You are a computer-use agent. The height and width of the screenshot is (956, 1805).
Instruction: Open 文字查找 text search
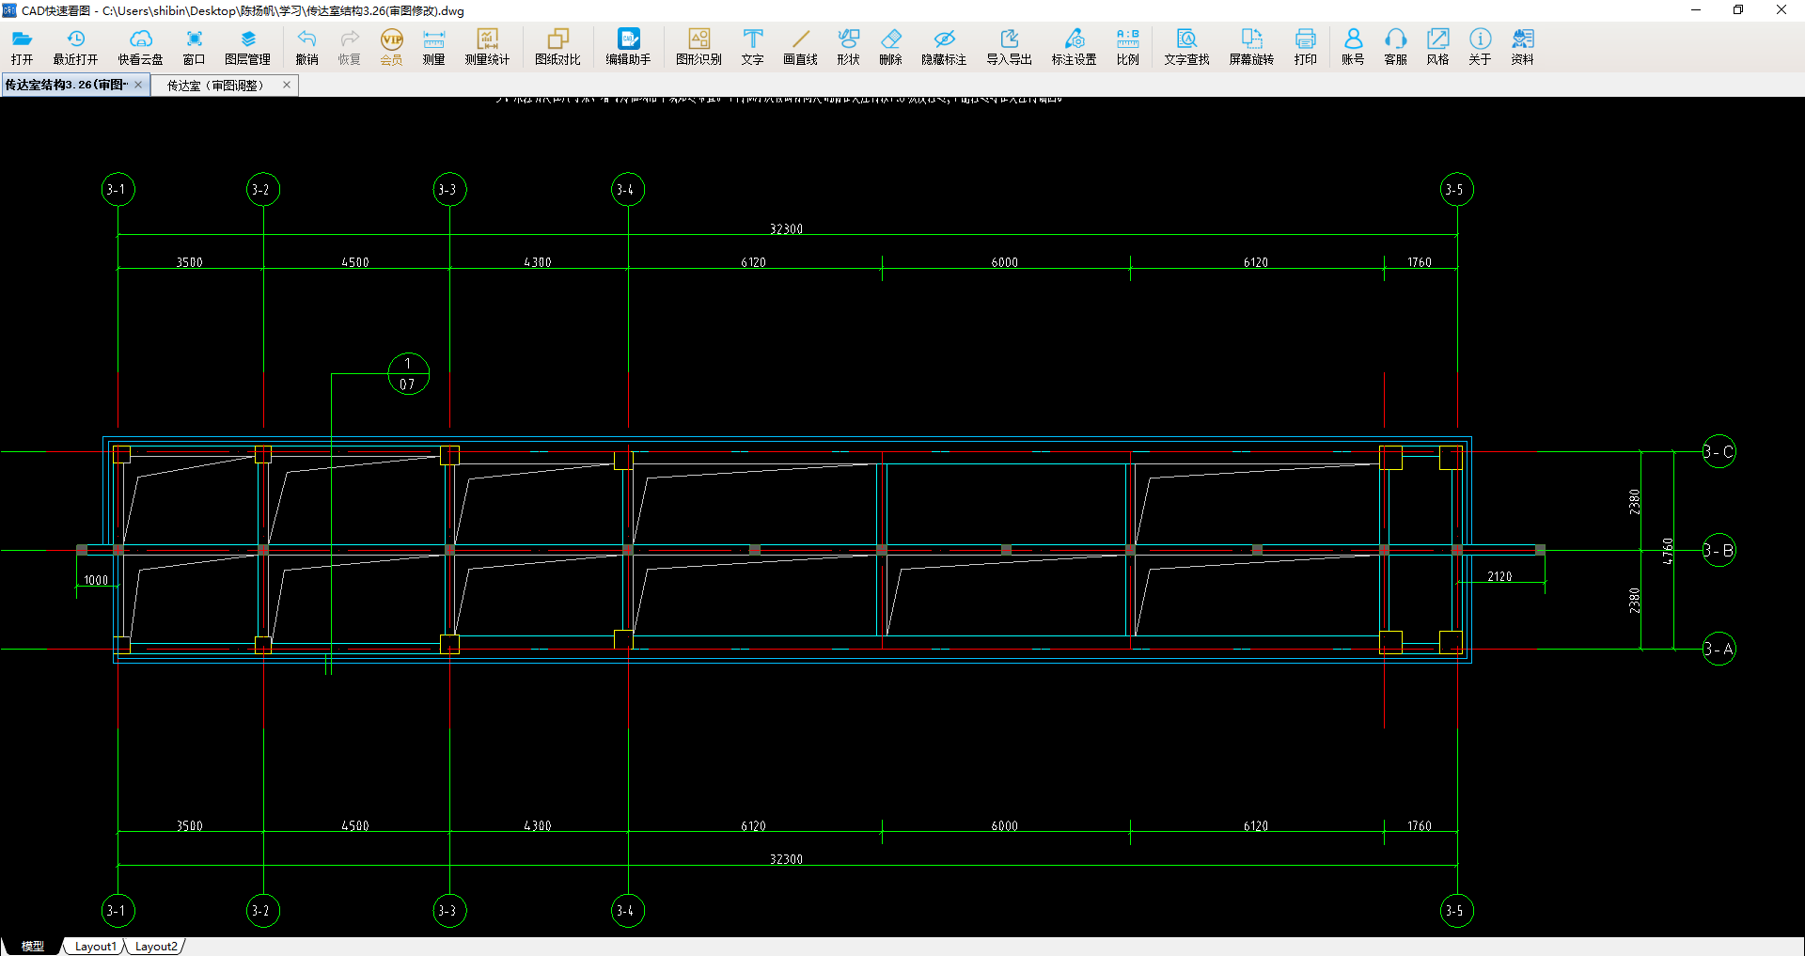click(1186, 46)
